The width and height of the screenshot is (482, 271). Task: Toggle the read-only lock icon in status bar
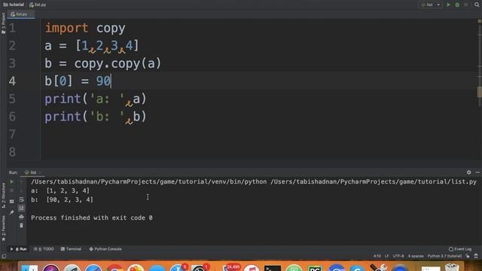468,256
